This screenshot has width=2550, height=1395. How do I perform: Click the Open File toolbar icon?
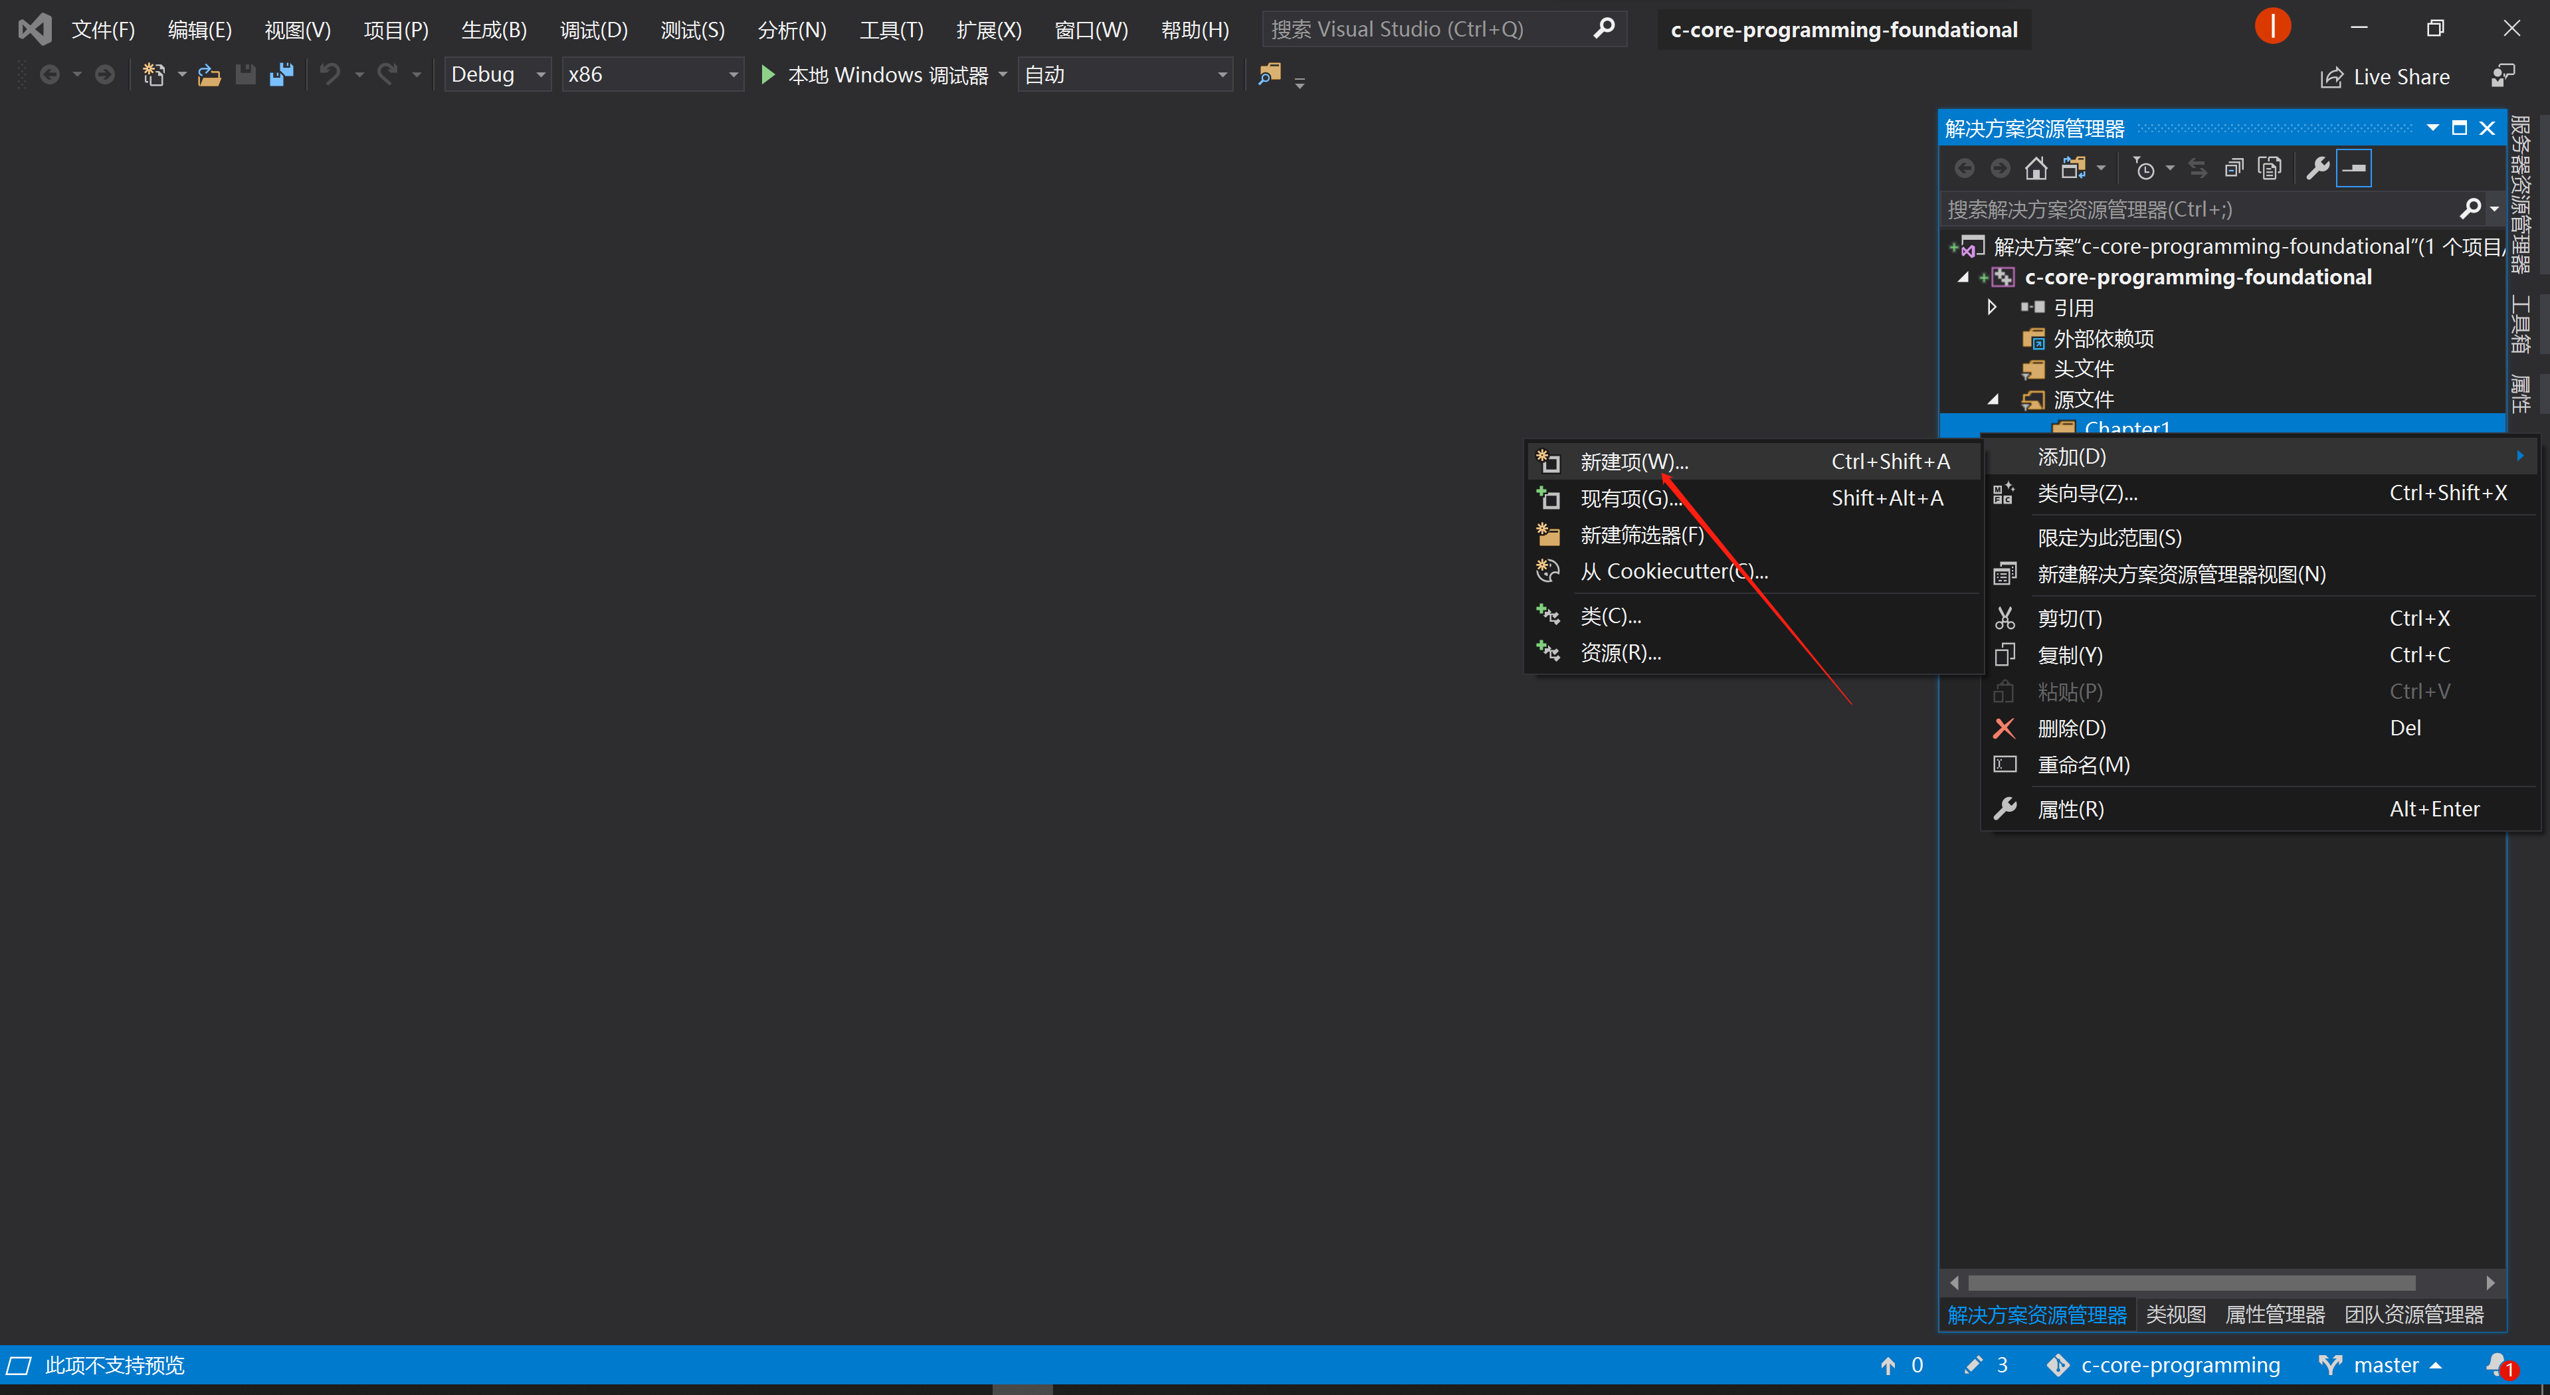point(209,74)
